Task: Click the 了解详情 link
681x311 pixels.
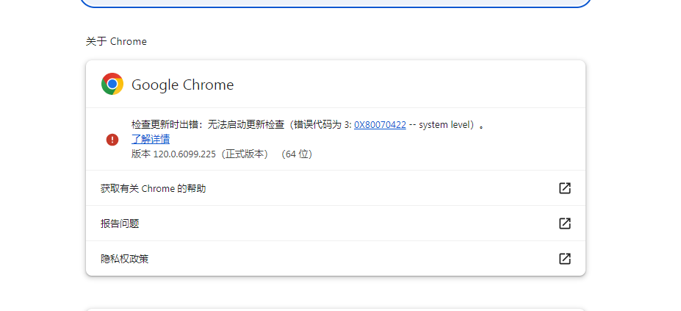Action: 151,139
